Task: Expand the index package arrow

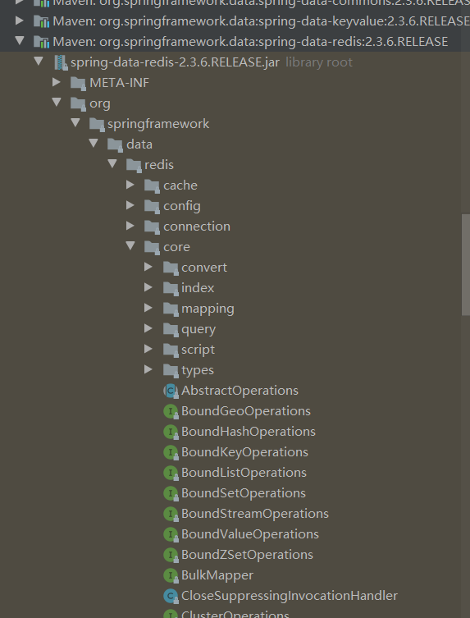Action: [x=148, y=287]
